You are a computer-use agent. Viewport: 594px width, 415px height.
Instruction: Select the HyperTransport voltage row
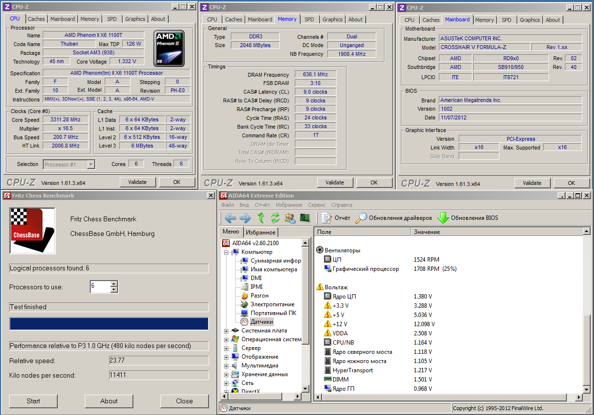pos(348,370)
